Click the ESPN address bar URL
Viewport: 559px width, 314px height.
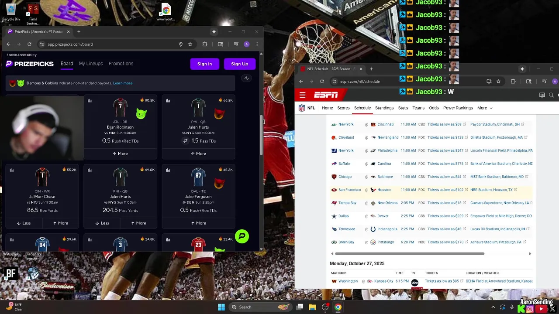pos(360,82)
